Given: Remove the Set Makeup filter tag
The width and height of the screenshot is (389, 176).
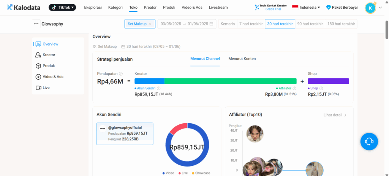Looking at the screenshot, I should [x=150, y=24].
